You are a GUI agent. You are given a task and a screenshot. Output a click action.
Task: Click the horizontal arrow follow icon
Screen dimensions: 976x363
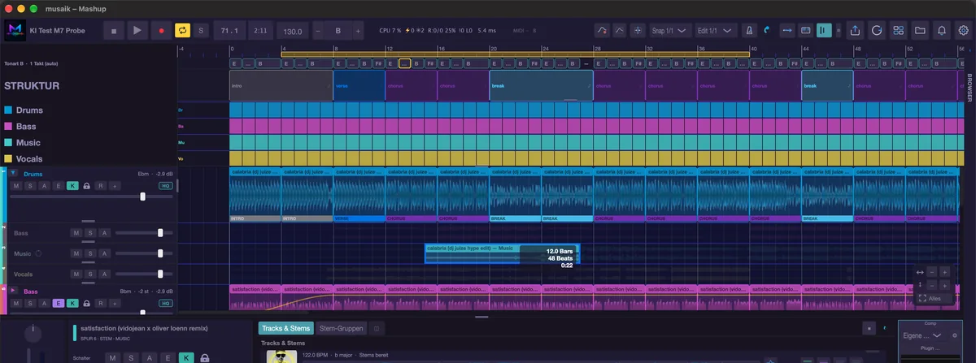click(x=787, y=31)
